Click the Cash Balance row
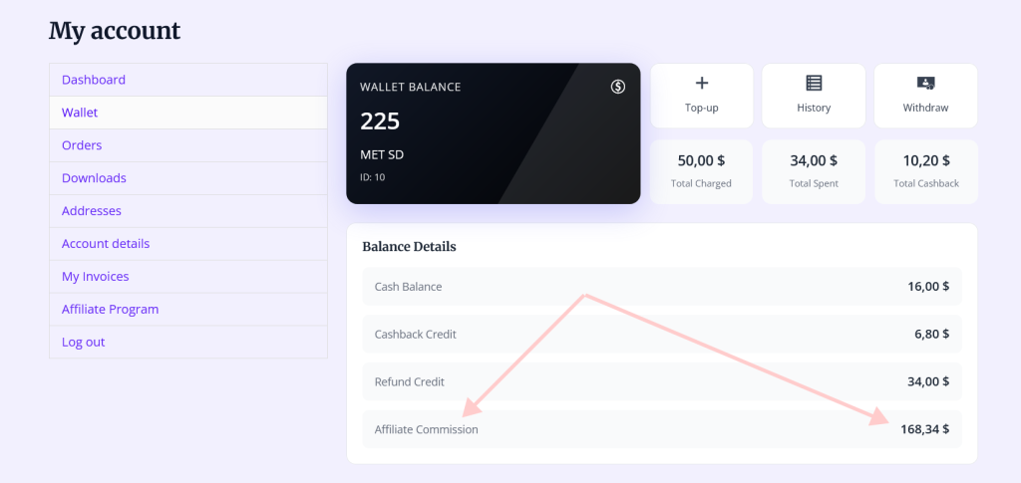The height and width of the screenshot is (483, 1021). (662, 286)
